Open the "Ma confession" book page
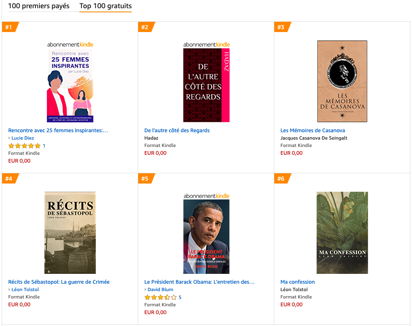The image size is (412, 326). [297, 282]
